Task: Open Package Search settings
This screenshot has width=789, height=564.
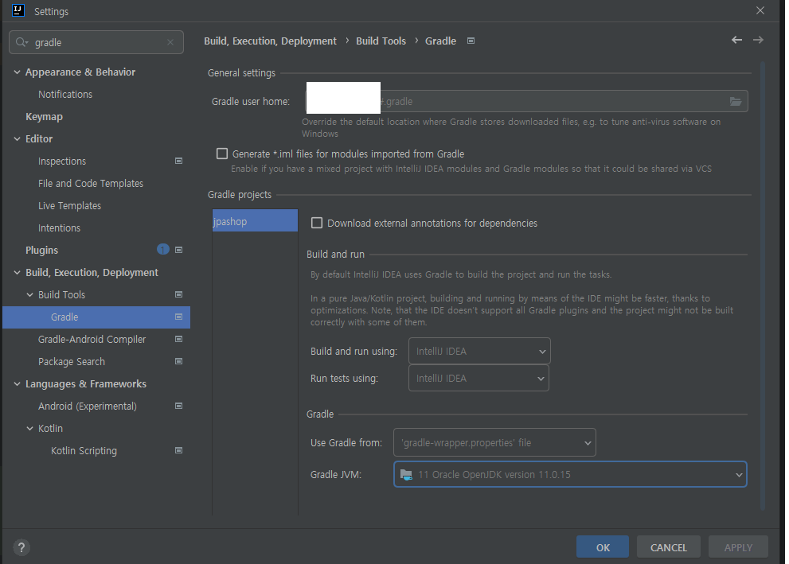Action: click(x=72, y=361)
